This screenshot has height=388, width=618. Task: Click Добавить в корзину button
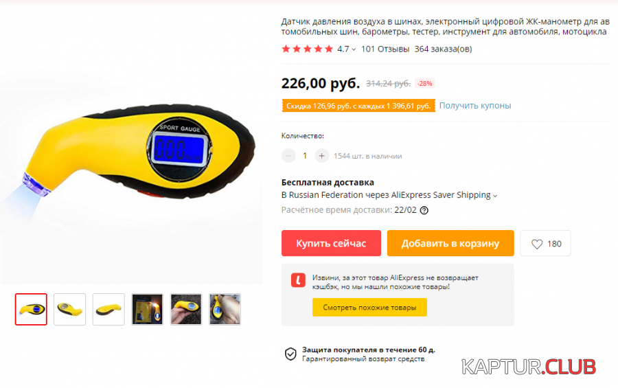(x=450, y=243)
